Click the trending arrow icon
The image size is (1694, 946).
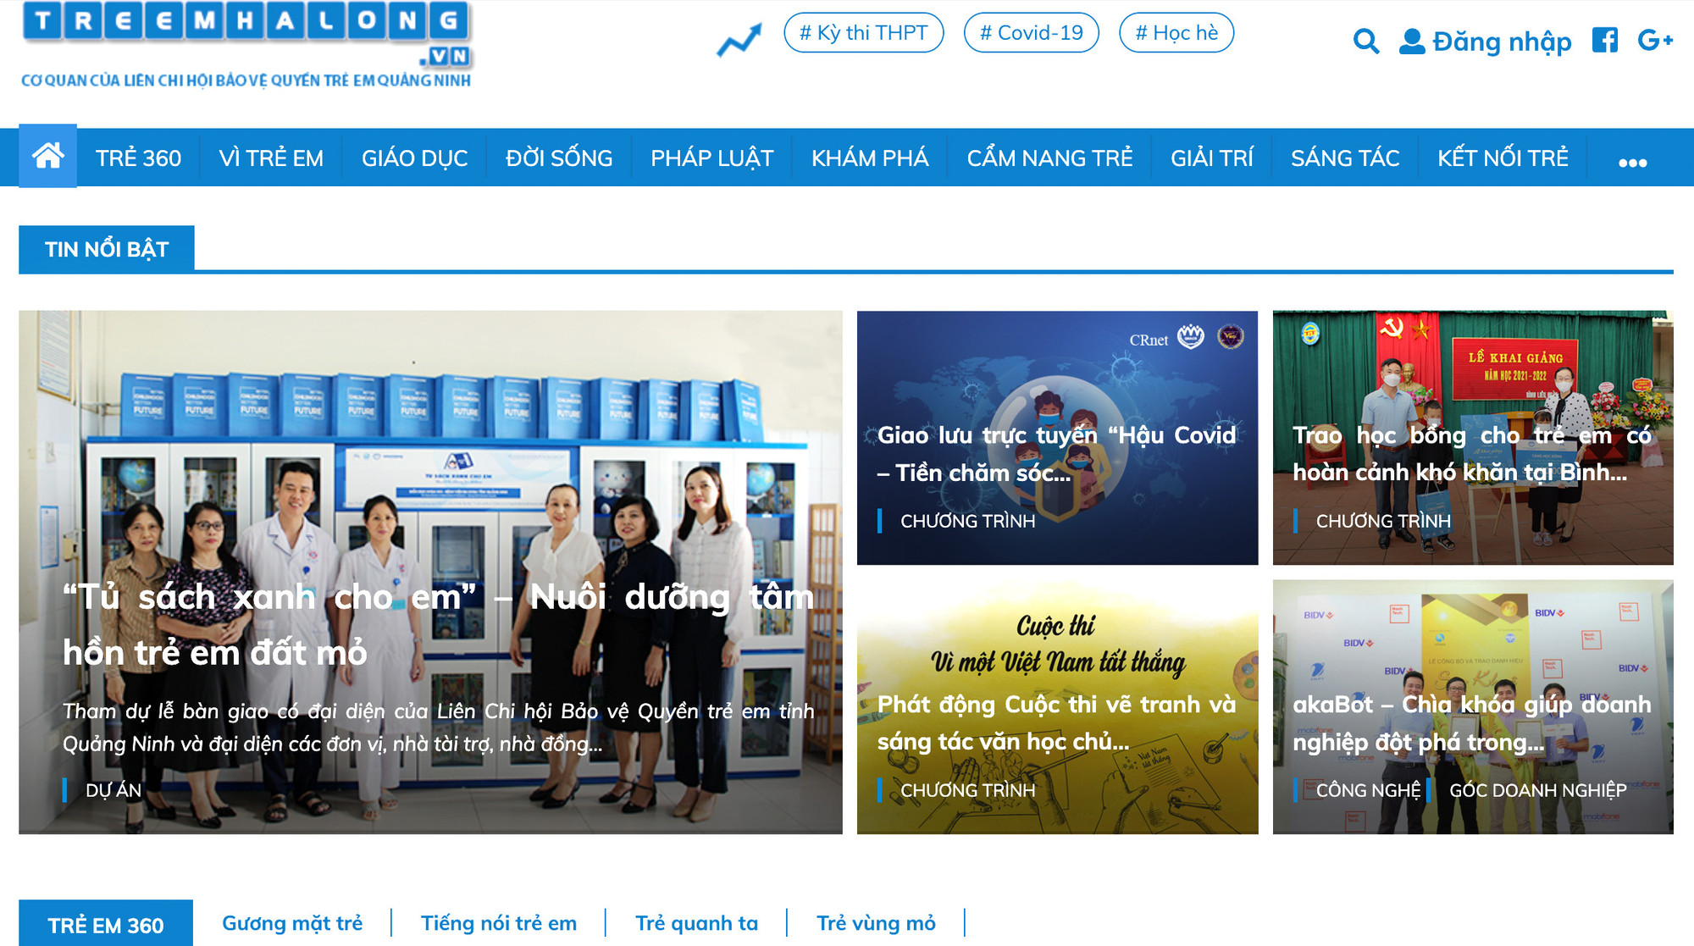(739, 40)
